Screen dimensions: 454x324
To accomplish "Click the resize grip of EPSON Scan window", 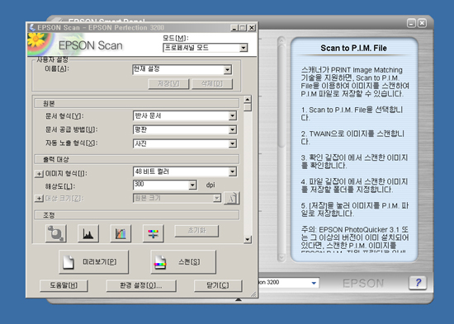I will point(253,294).
